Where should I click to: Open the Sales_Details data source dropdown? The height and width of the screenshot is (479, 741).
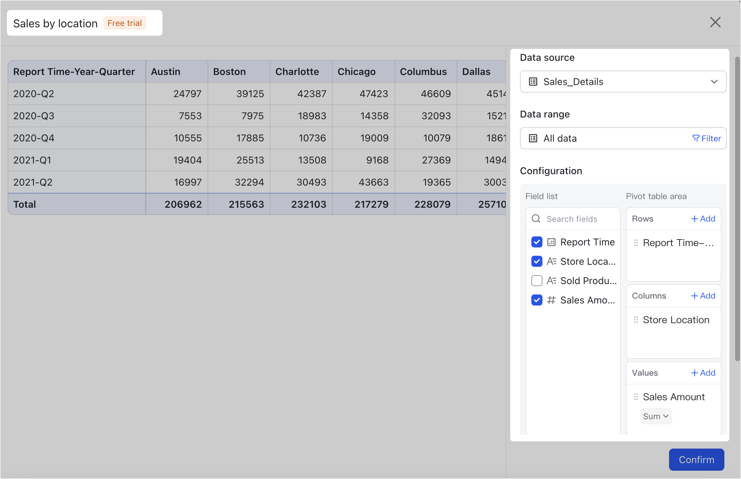click(623, 82)
